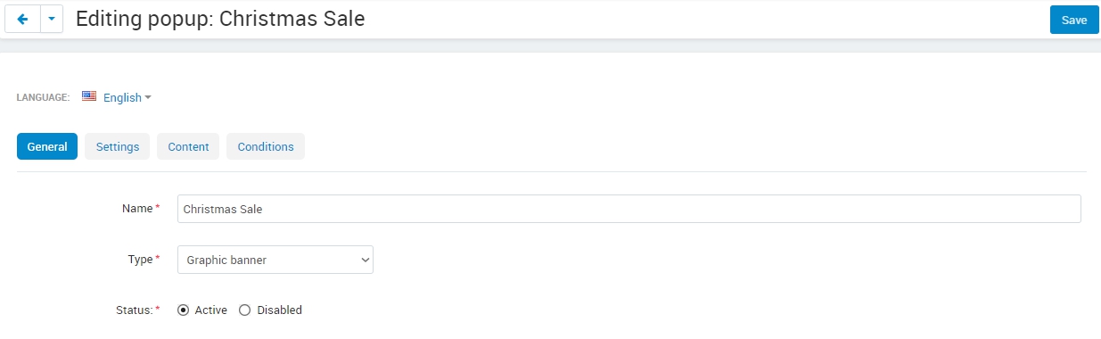Open the caret menu beside back arrow
Image resolution: width=1101 pixels, height=339 pixels.
pos(52,19)
